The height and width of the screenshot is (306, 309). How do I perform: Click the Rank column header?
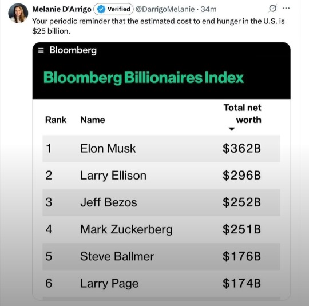(x=56, y=120)
